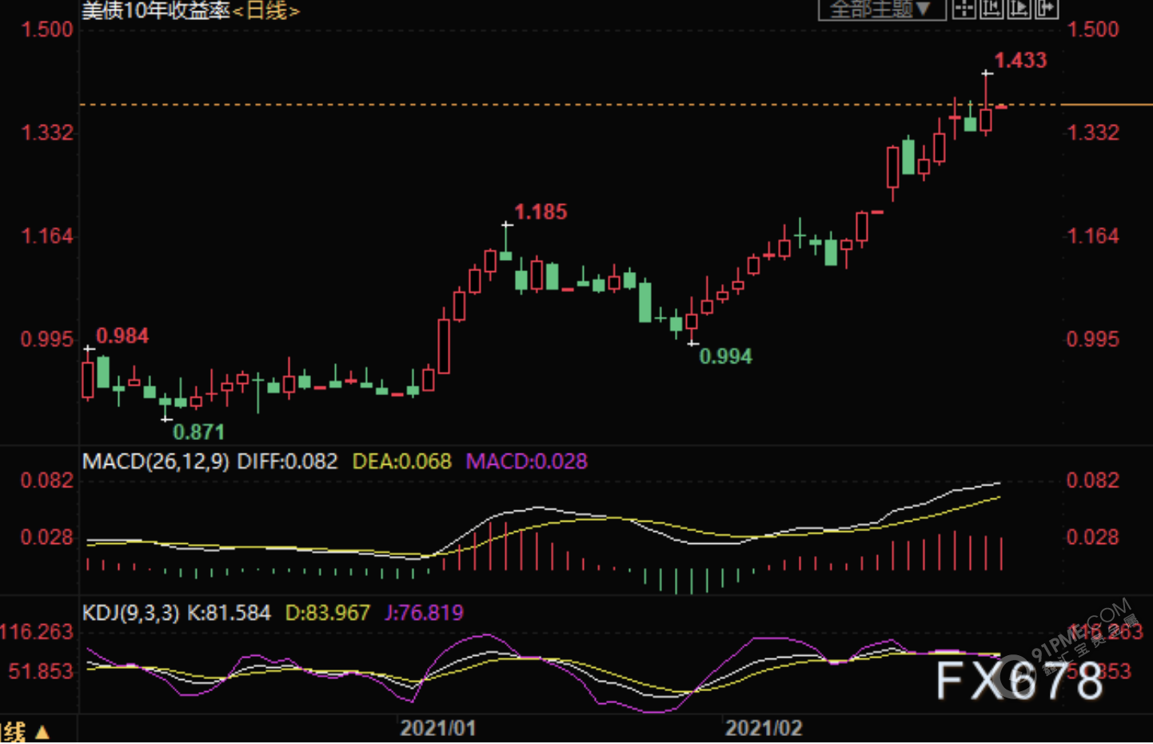Click the J:76.819 value
Viewport: 1153px width, 744px height.
[424, 614]
